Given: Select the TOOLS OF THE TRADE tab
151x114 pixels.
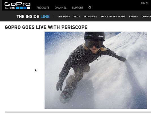Looking at the screenshot, I should (113, 16).
